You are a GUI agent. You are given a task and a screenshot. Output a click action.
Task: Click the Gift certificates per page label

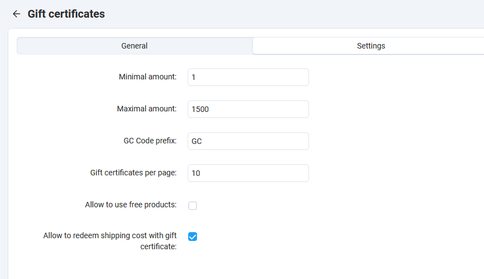(x=134, y=173)
